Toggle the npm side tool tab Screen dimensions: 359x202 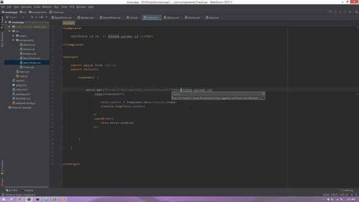[2, 182]
